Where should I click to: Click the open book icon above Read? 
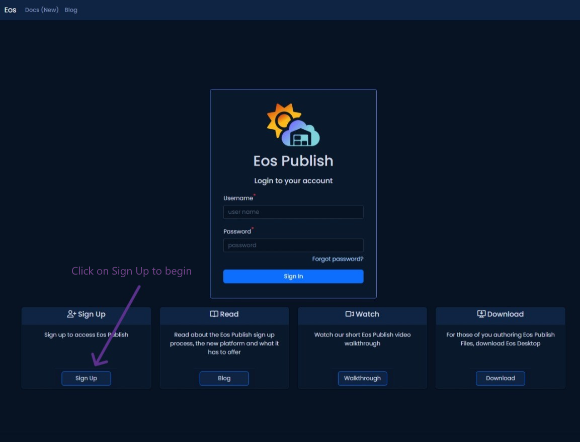pyautogui.click(x=214, y=313)
